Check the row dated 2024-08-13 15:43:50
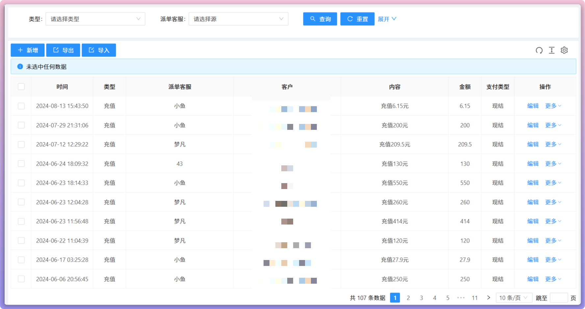This screenshot has width=585, height=309. point(21,106)
